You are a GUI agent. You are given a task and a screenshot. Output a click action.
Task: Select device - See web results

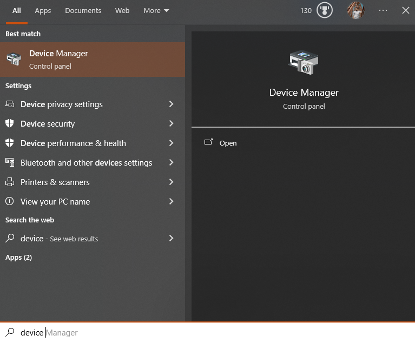coord(93,239)
